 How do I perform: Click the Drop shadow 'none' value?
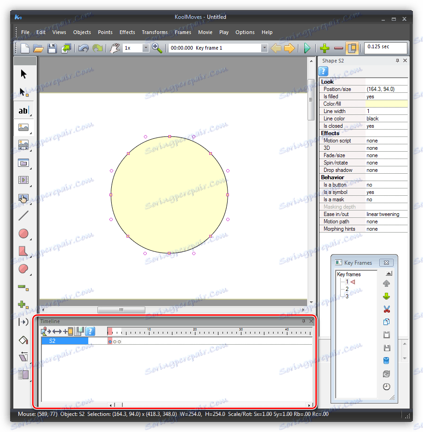point(372,170)
